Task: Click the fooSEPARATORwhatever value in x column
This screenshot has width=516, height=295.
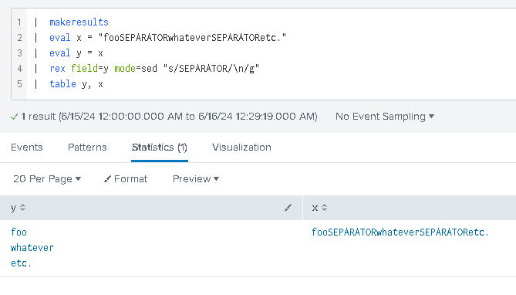Action: tap(400, 232)
